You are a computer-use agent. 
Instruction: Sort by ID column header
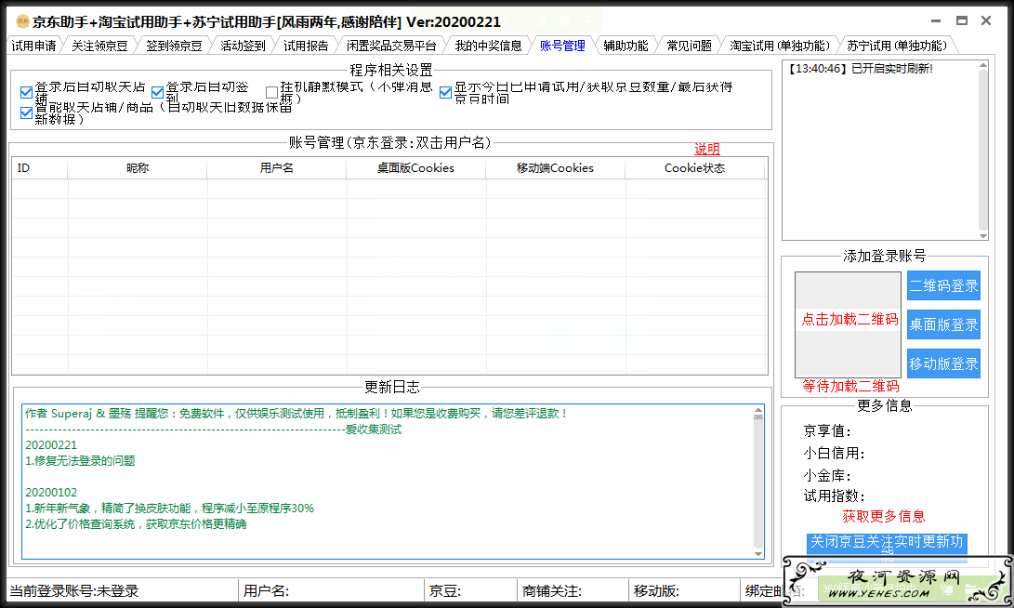point(39,168)
